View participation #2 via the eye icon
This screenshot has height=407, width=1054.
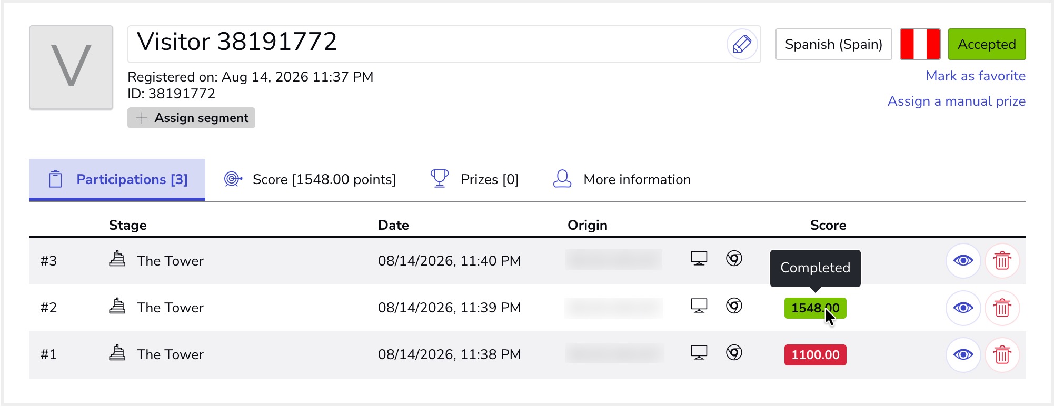click(963, 308)
